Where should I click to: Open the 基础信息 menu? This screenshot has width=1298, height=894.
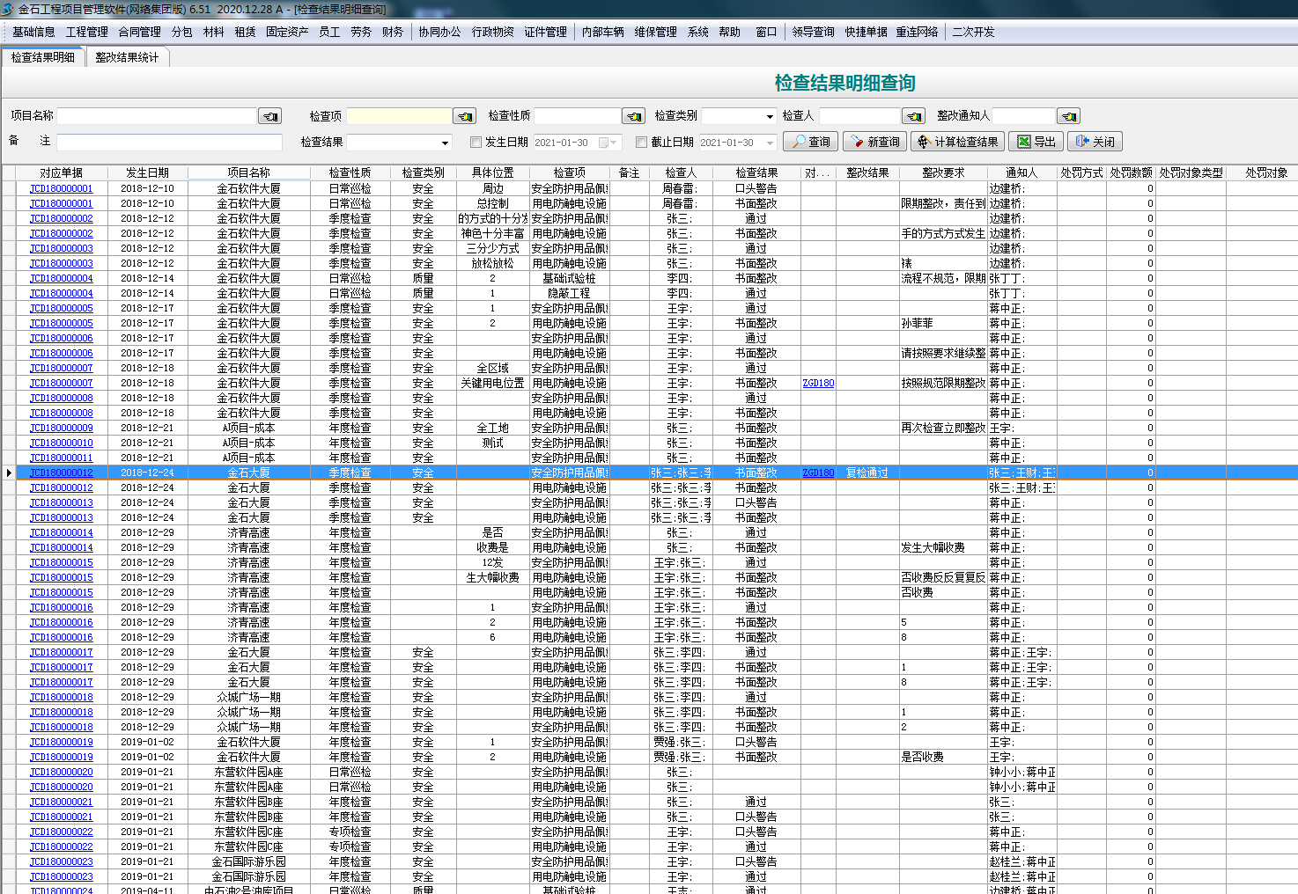click(x=33, y=32)
